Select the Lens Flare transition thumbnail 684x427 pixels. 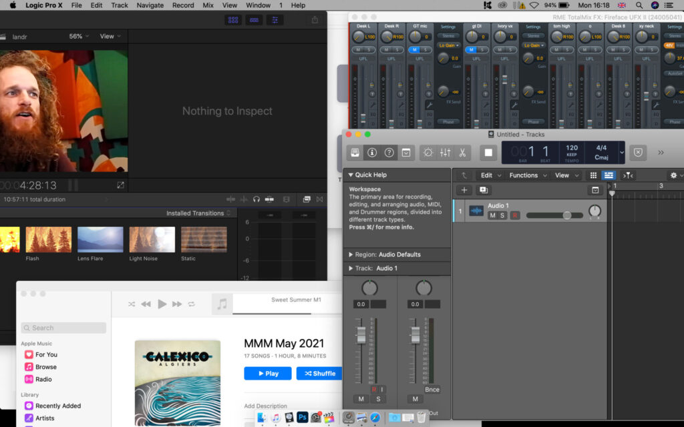click(x=100, y=240)
